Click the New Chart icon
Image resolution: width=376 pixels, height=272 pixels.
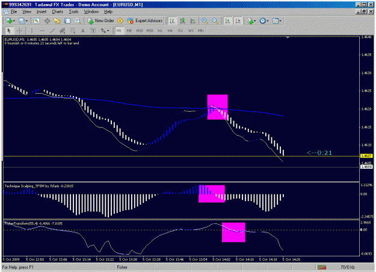9,21
